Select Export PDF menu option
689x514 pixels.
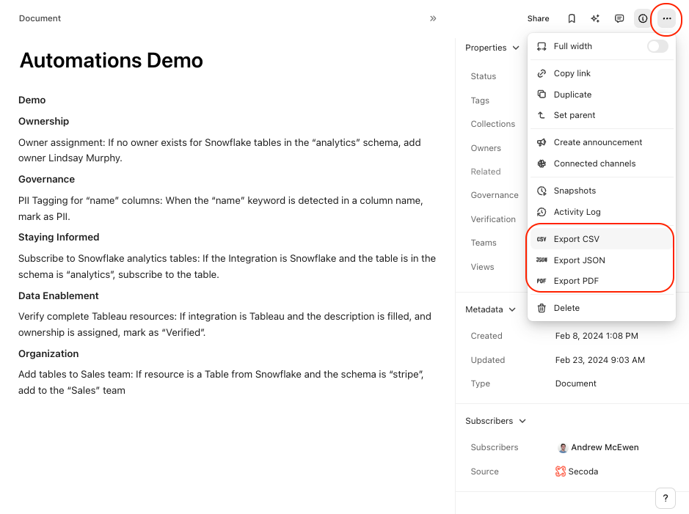coord(576,281)
